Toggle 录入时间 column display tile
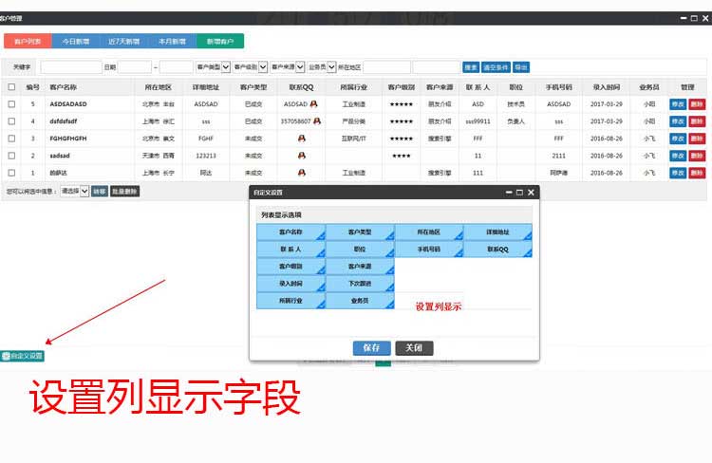Image resolution: width=712 pixels, height=463 pixels. (291, 284)
